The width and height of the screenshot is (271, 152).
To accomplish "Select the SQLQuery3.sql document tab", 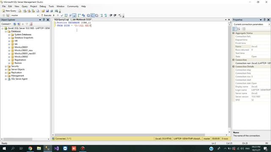I will (73, 19).
